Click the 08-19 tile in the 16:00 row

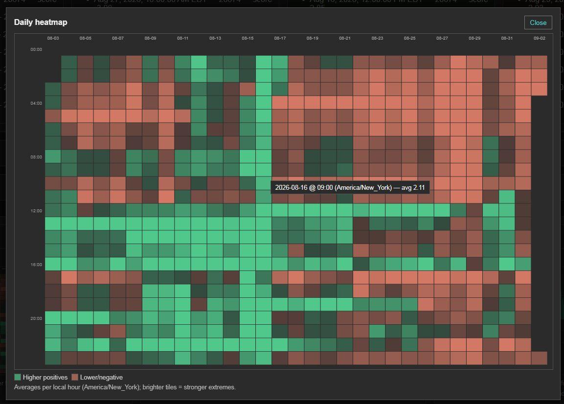312,264
